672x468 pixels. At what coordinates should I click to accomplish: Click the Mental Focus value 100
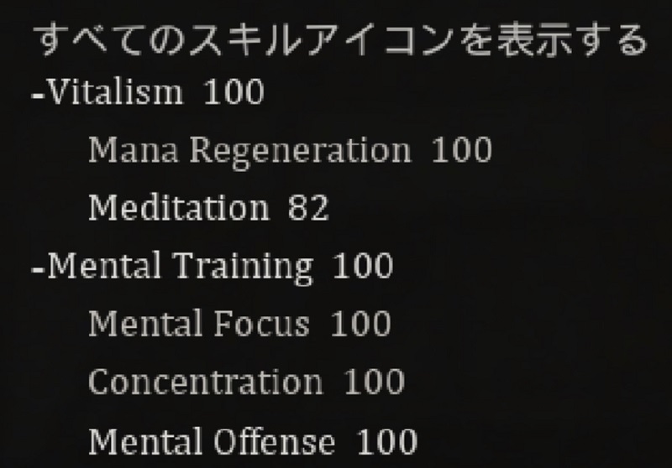click(361, 324)
